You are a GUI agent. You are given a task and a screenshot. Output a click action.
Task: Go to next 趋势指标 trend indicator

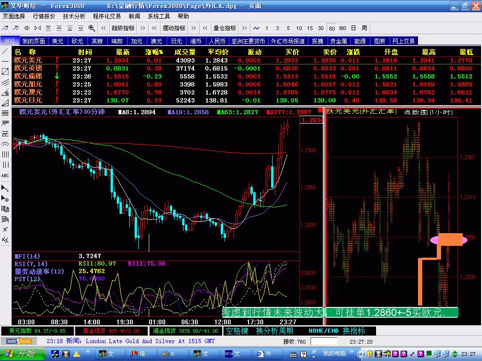pyautogui.click(x=143, y=28)
